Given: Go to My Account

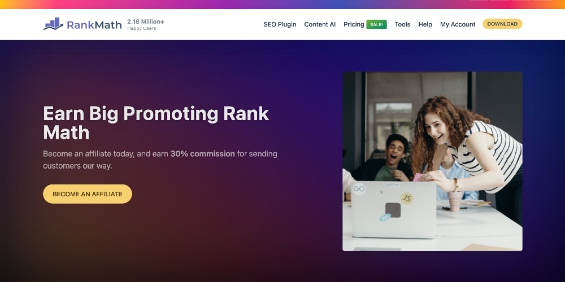Looking at the screenshot, I should [x=458, y=24].
